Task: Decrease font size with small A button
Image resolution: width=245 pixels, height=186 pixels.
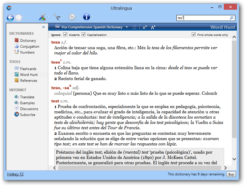Action: coord(145,27)
